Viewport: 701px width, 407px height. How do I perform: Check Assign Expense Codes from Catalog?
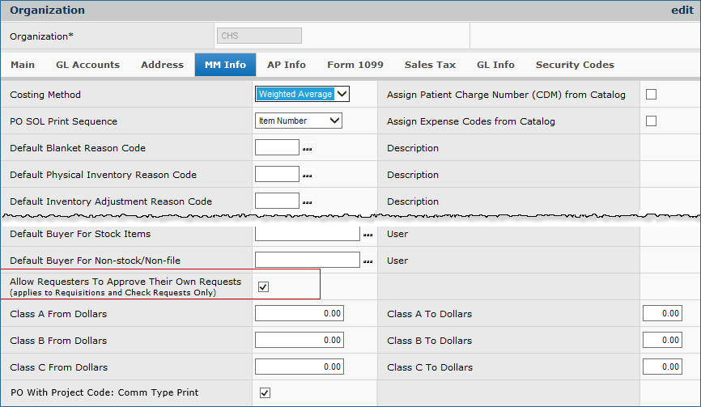pos(651,121)
